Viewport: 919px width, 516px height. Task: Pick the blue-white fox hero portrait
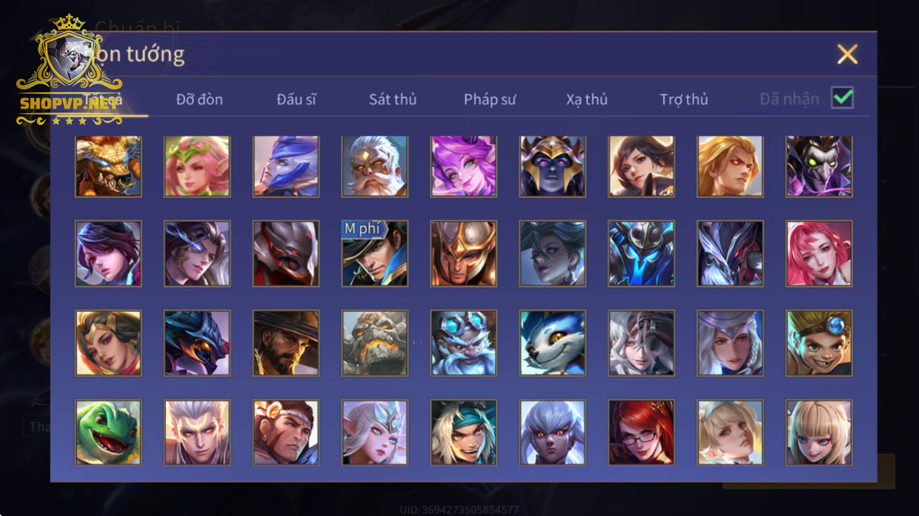(x=553, y=343)
